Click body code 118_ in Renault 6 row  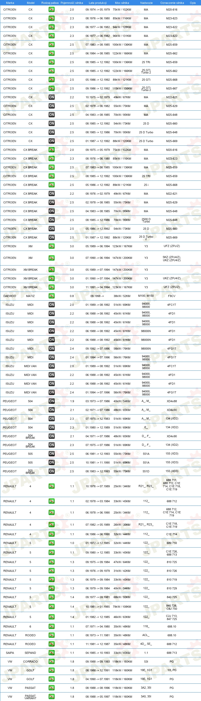146,626
